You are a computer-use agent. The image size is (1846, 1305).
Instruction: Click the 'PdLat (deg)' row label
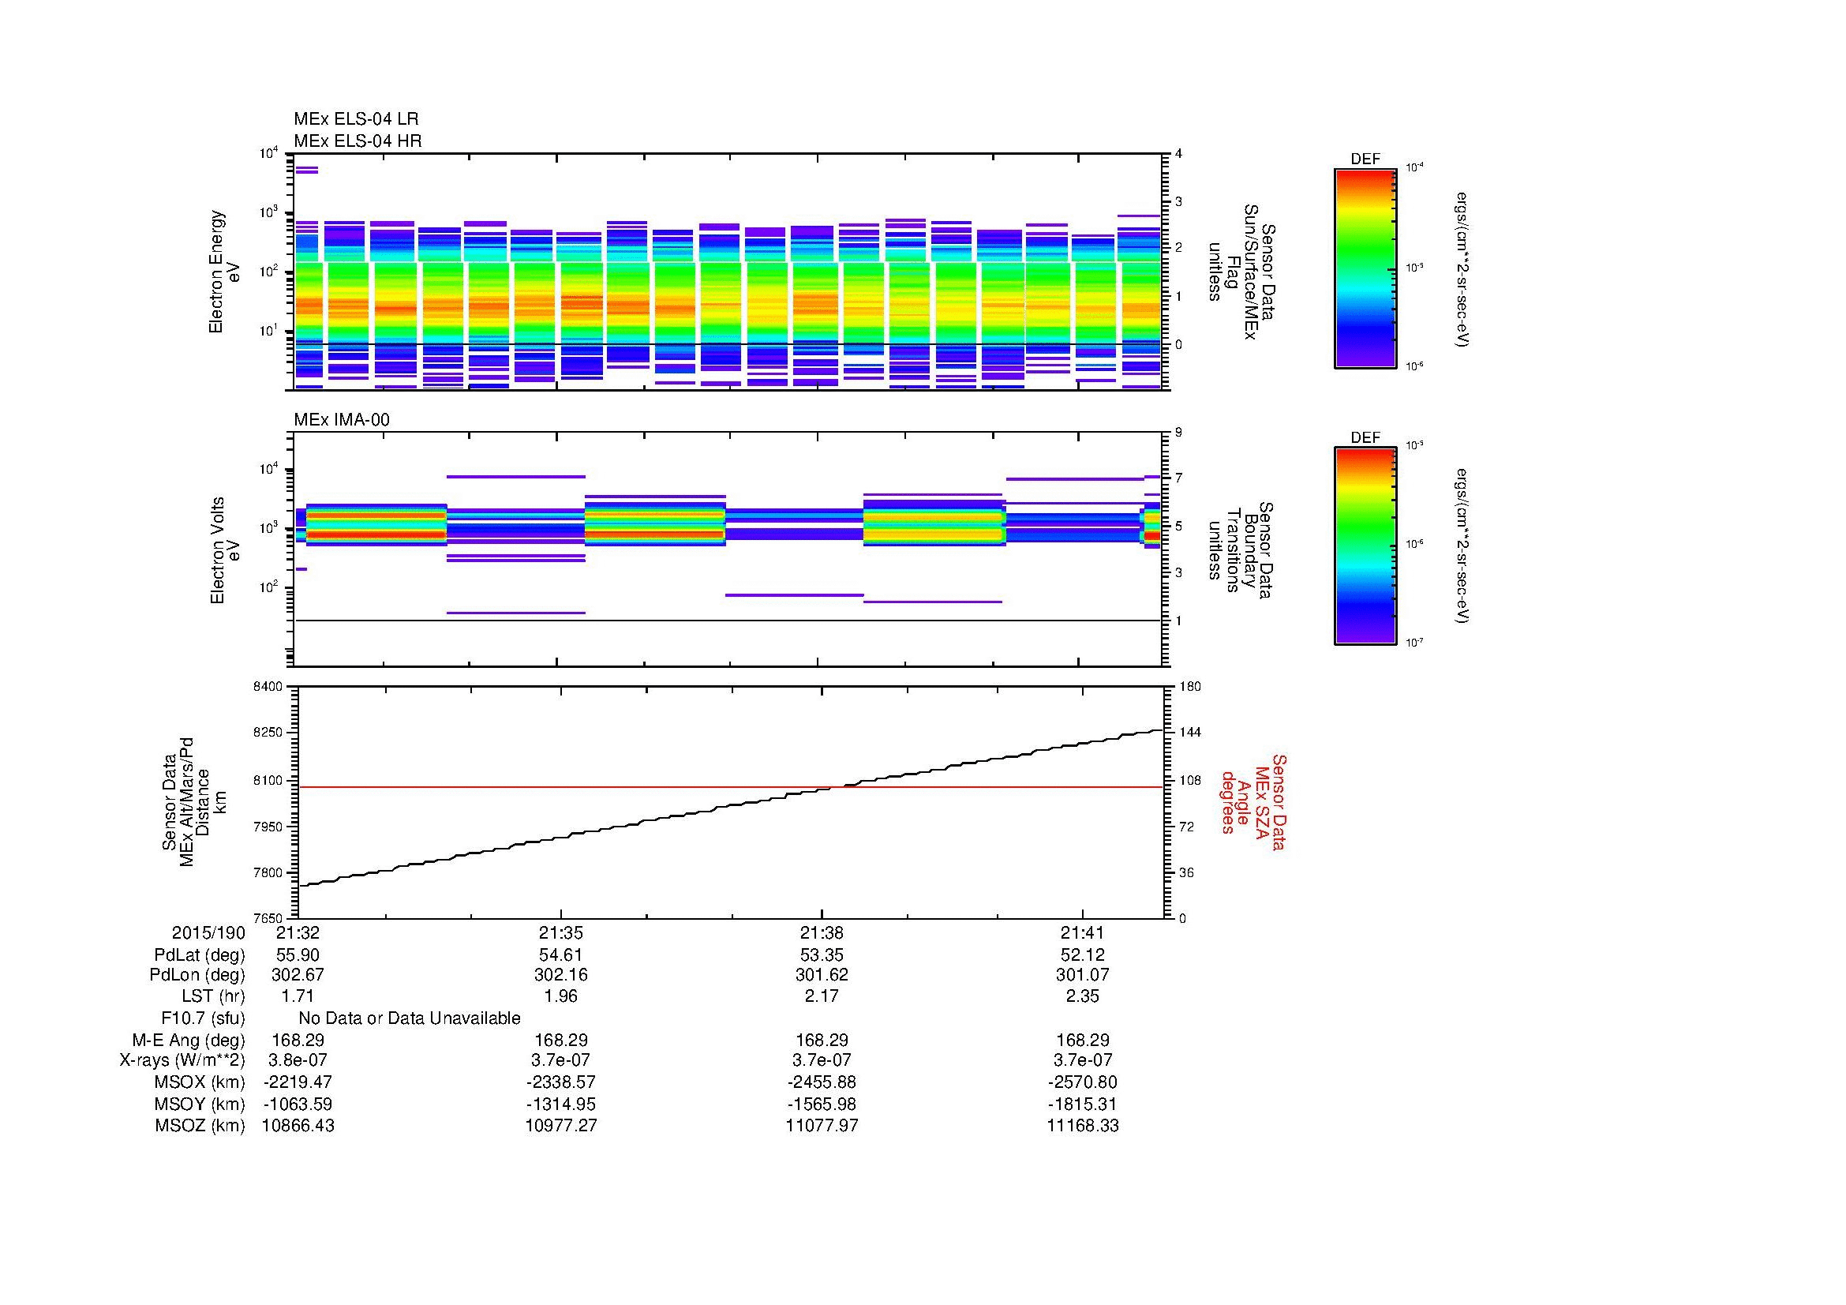click(x=200, y=956)
